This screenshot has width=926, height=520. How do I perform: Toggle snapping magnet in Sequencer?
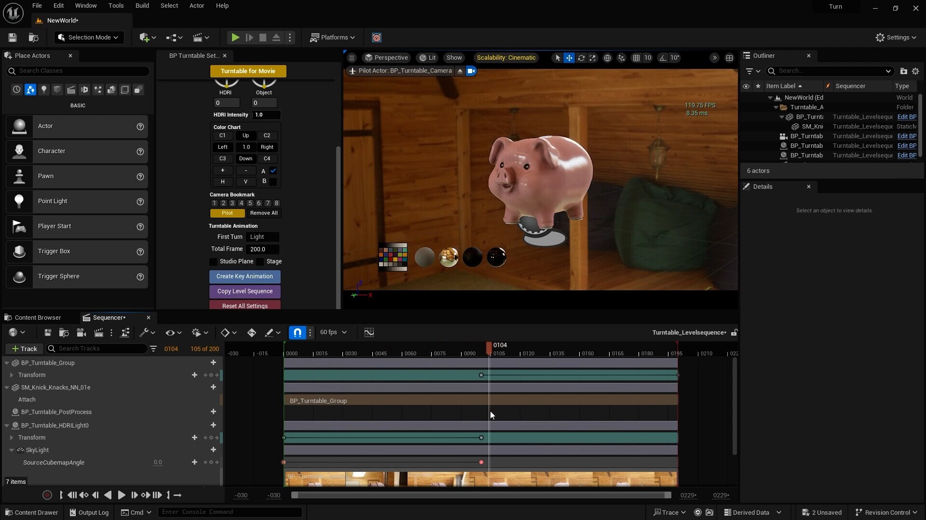tap(297, 332)
